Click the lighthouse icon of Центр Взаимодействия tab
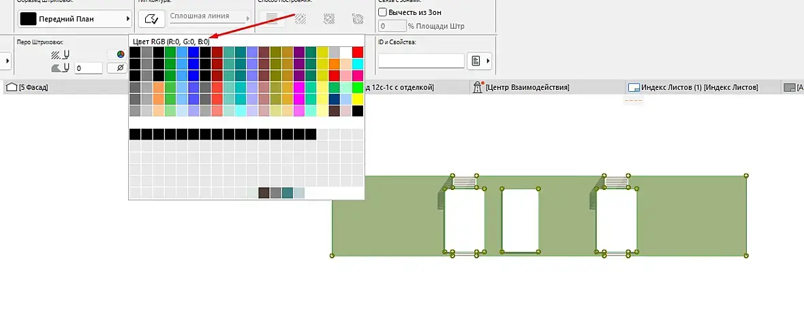The width and height of the screenshot is (804, 324). (478, 87)
